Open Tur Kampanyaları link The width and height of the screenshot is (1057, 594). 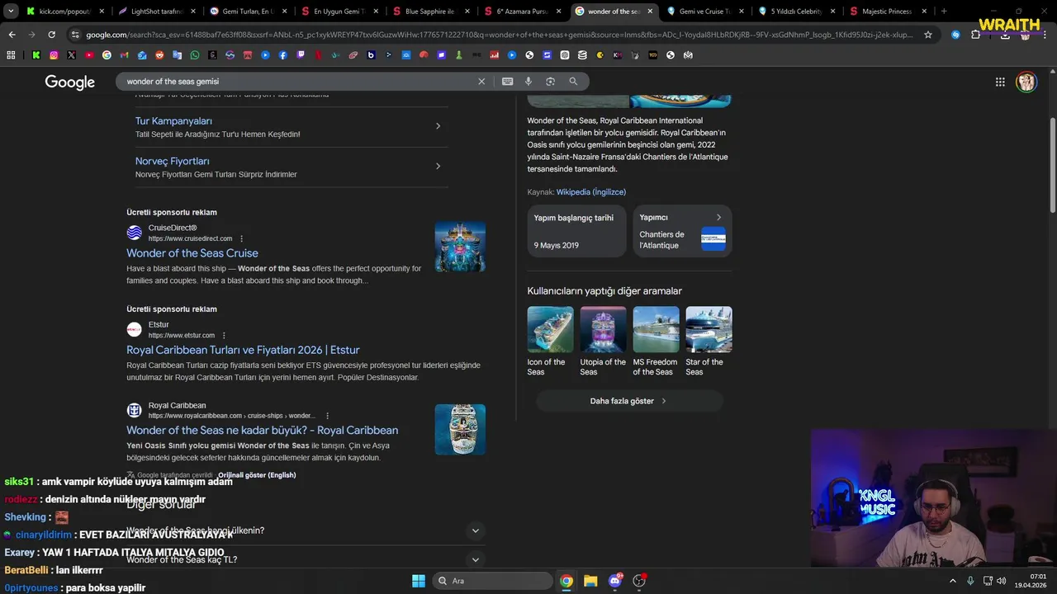point(173,121)
